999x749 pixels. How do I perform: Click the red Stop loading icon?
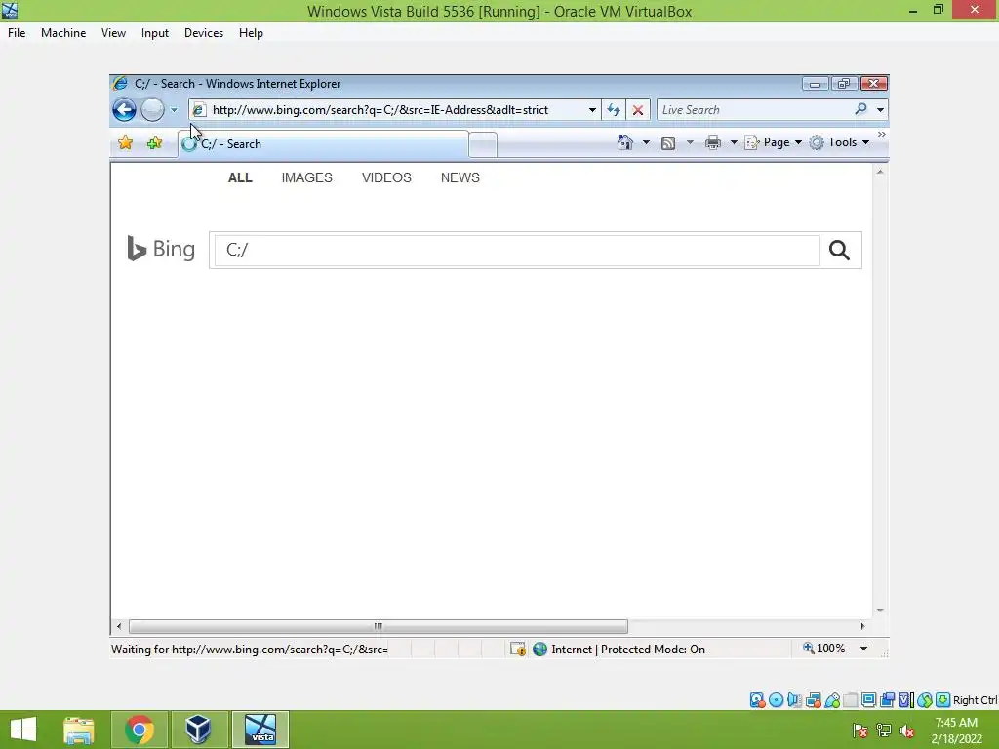638,110
